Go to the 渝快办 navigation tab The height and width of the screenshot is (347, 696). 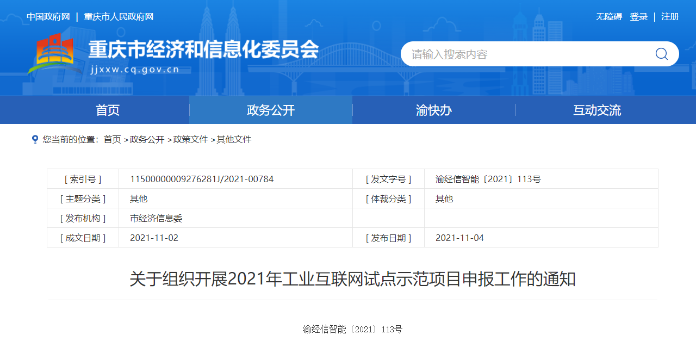coord(434,110)
